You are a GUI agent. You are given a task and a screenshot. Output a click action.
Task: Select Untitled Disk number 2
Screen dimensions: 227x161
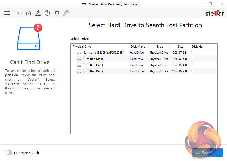93,59
